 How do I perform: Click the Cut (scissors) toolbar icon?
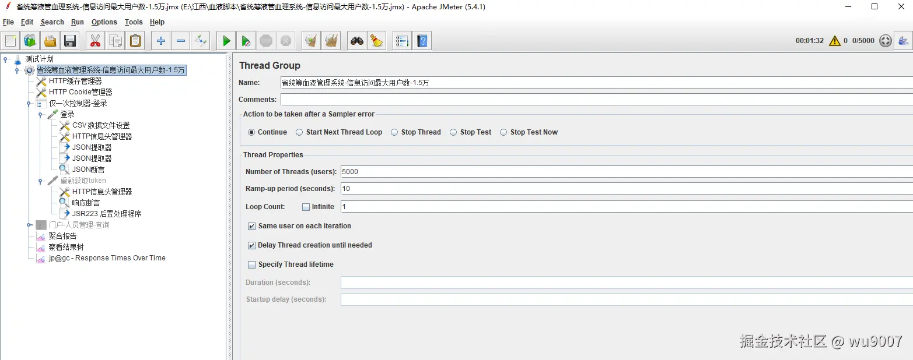coord(95,40)
